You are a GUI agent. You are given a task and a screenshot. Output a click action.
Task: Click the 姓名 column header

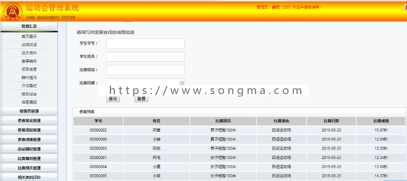pyautogui.click(x=156, y=121)
